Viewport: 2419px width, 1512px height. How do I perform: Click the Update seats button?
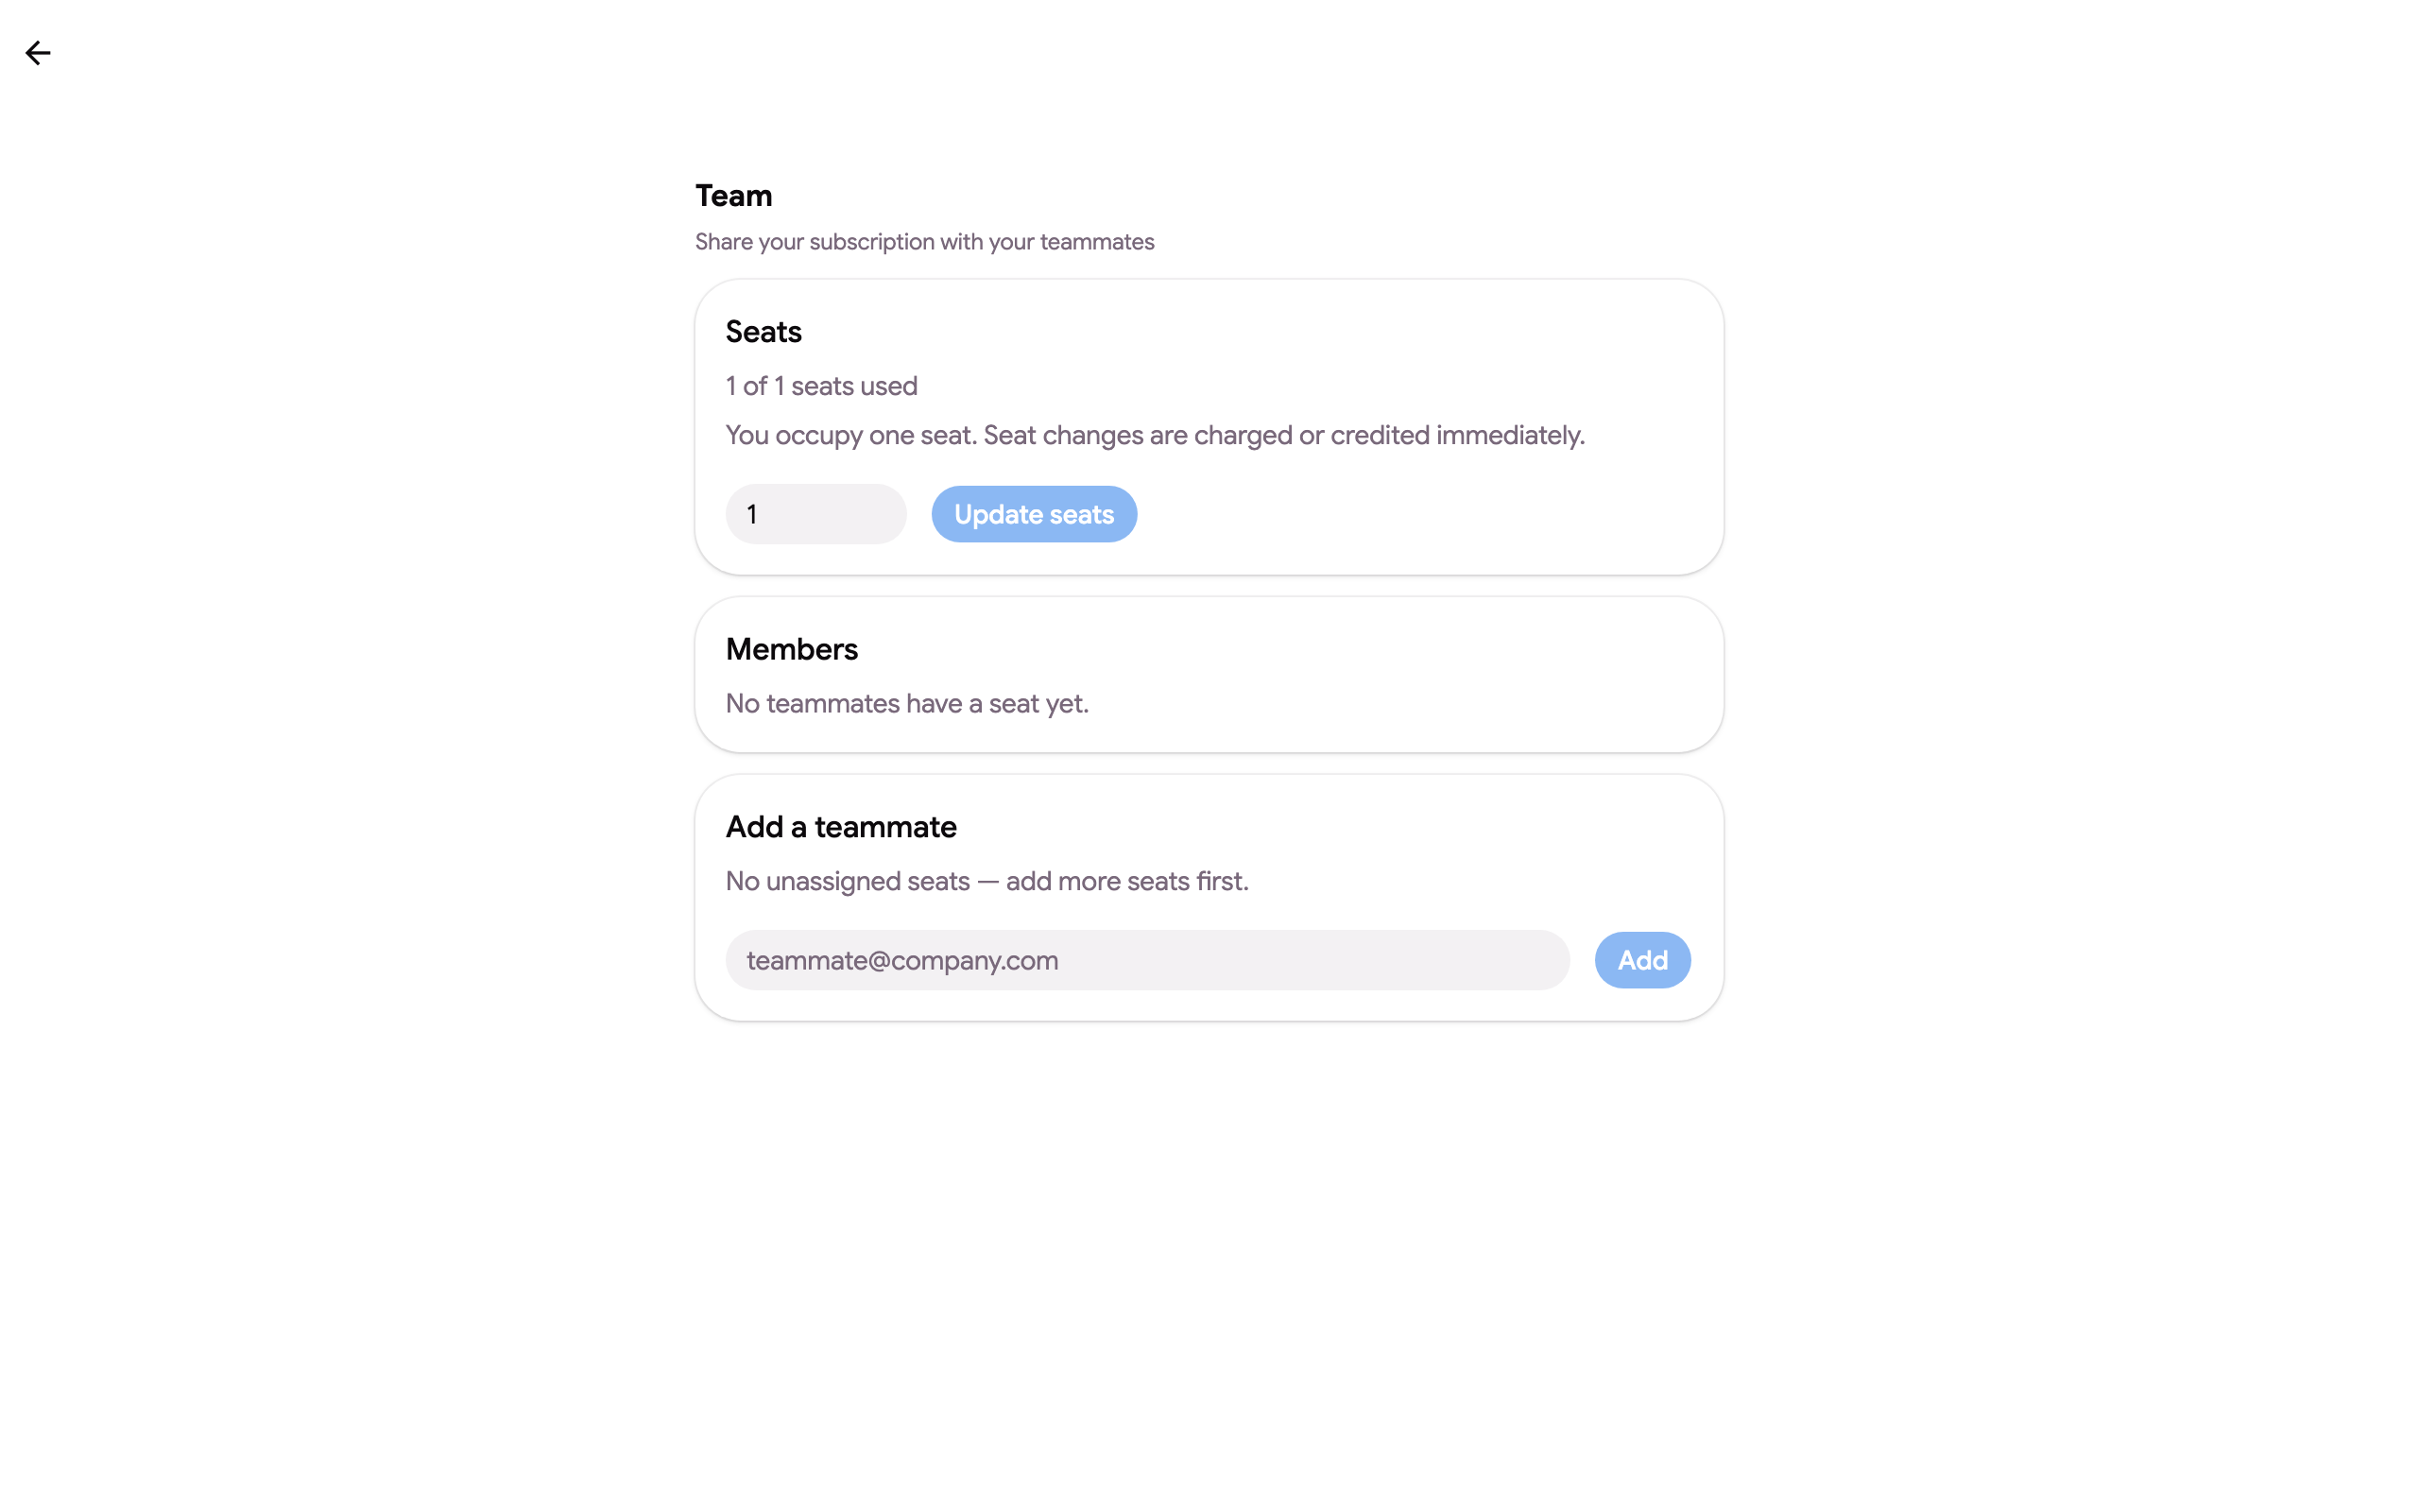pyautogui.click(x=1034, y=514)
